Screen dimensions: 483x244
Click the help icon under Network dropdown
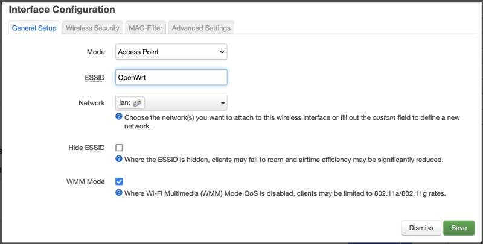pyautogui.click(x=119, y=116)
